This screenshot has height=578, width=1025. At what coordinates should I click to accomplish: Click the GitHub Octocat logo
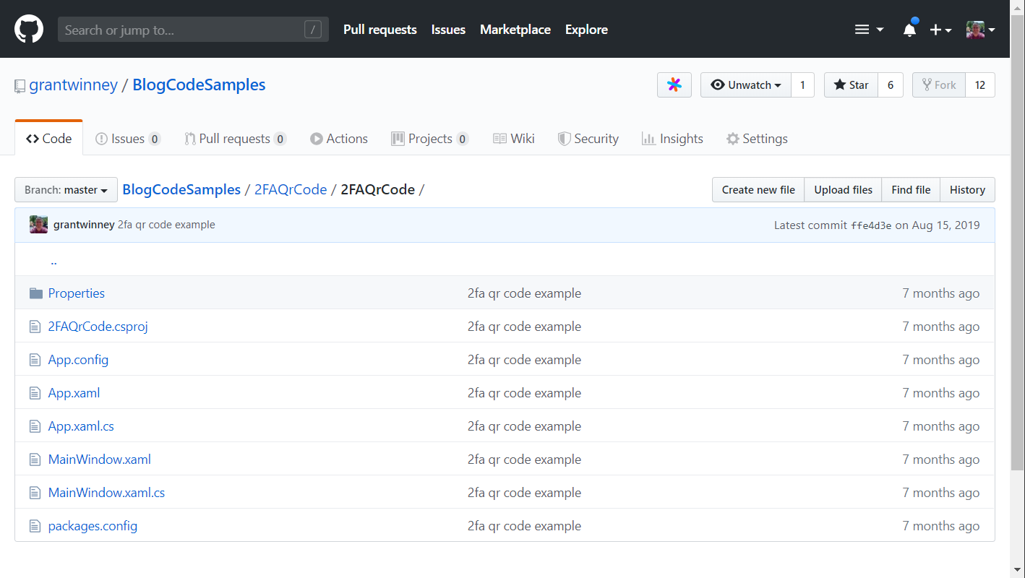(x=29, y=30)
